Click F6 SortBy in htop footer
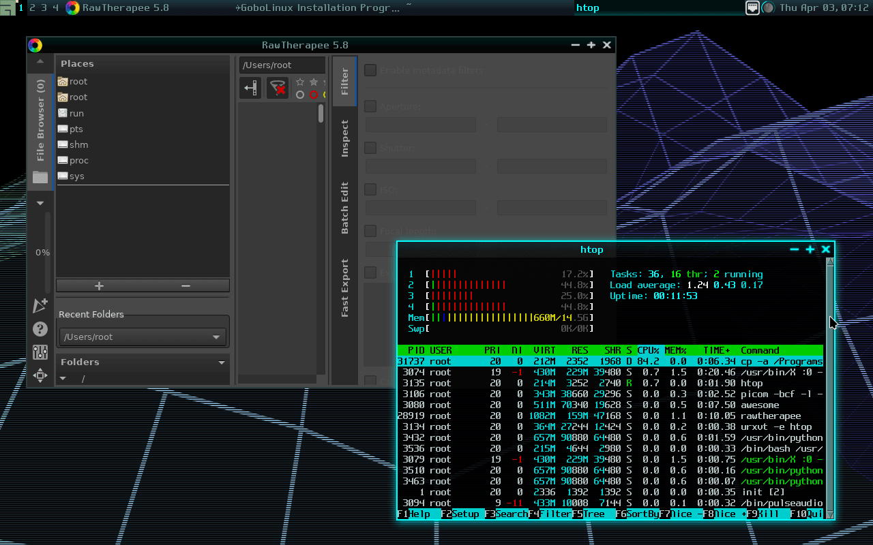This screenshot has height=545, width=873. 637,514
